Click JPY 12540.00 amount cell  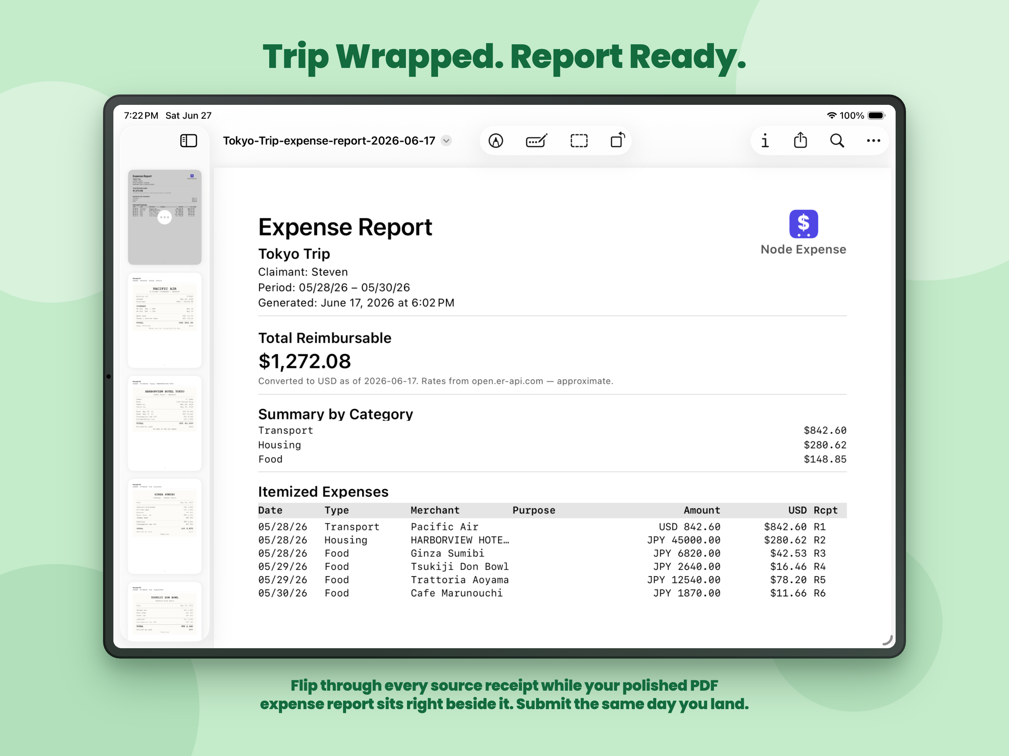click(683, 580)
